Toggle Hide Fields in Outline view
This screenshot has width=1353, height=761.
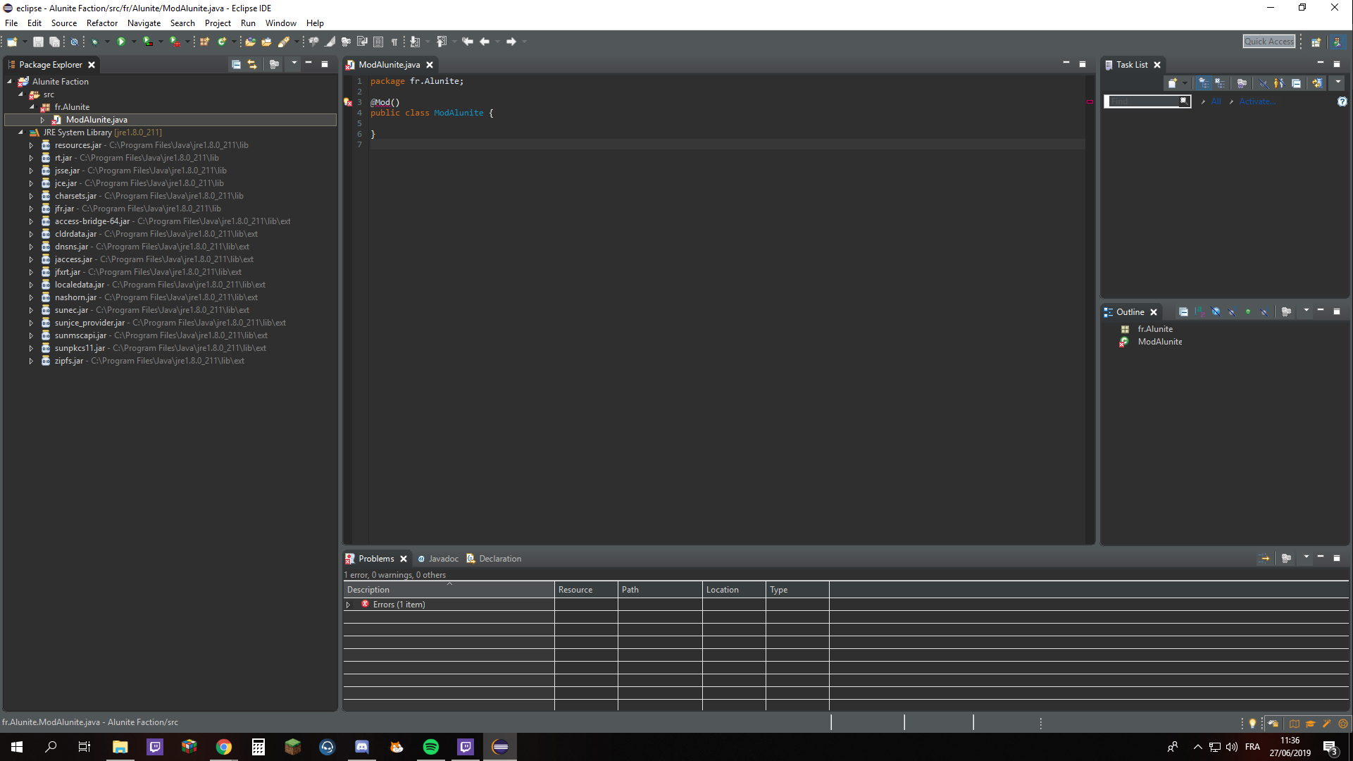(1216, 311)
